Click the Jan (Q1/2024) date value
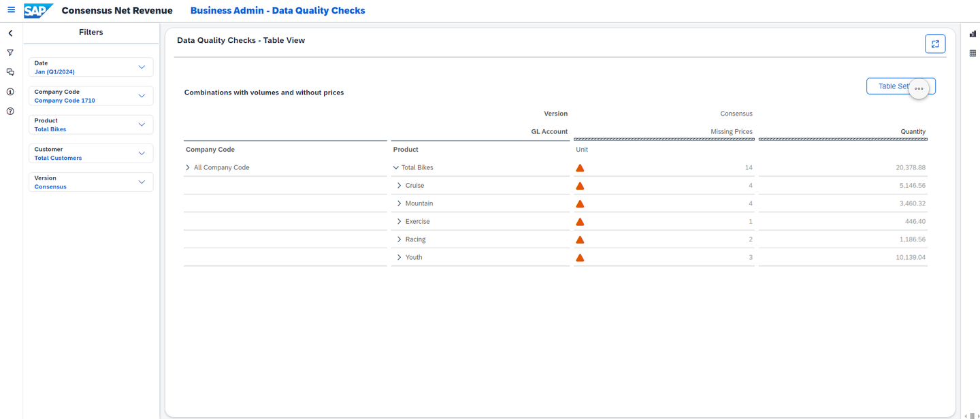 click(54, 72)
